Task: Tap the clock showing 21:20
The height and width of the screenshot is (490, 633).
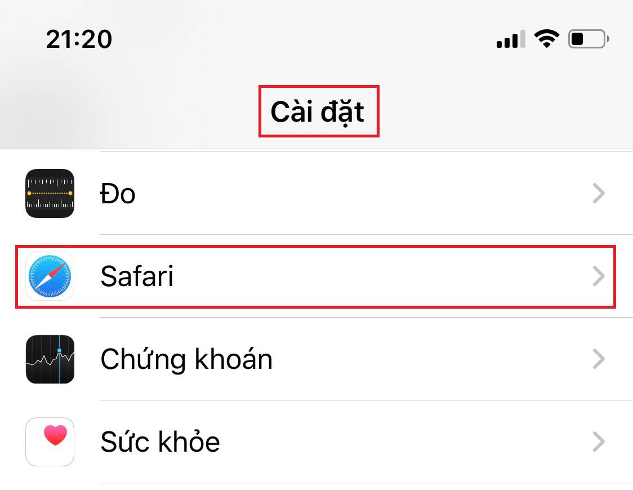Action: (x=79, y=38)
